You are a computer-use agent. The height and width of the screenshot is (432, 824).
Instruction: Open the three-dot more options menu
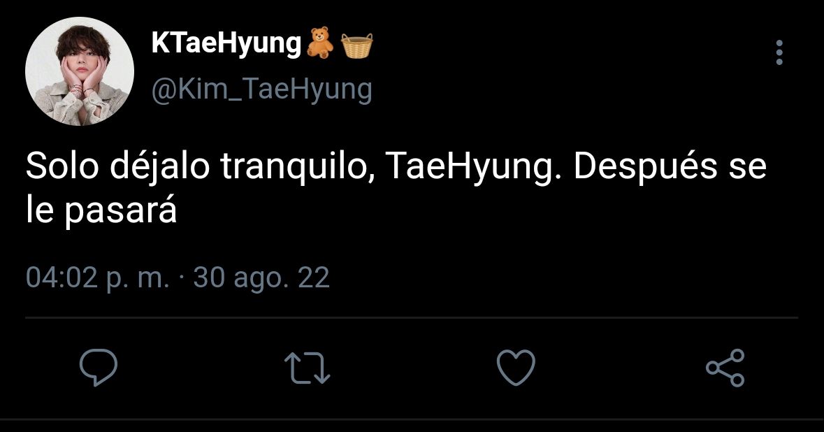(779, 52)
